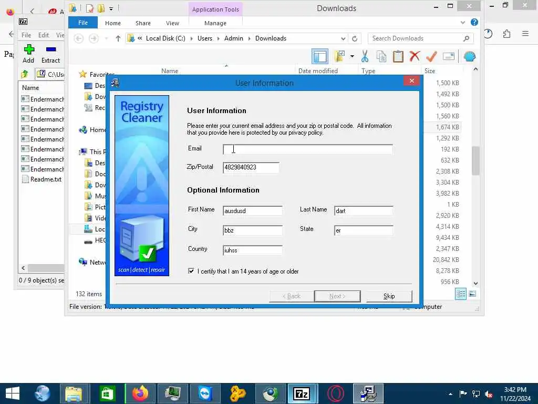Click the Cut scissors icon
This screenshot has height=404, width=538.
pyautogui.click(x=365, y=56)
